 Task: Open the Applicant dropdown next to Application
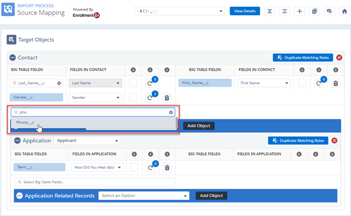pos(87,141)
